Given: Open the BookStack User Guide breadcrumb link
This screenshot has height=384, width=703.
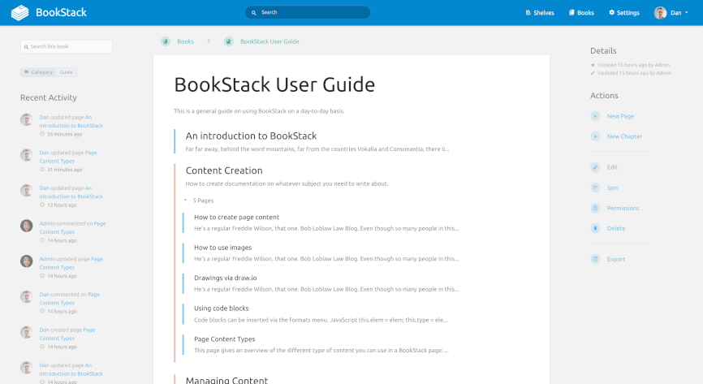Looking at the screenshot, I should click(x=270, y=41).
